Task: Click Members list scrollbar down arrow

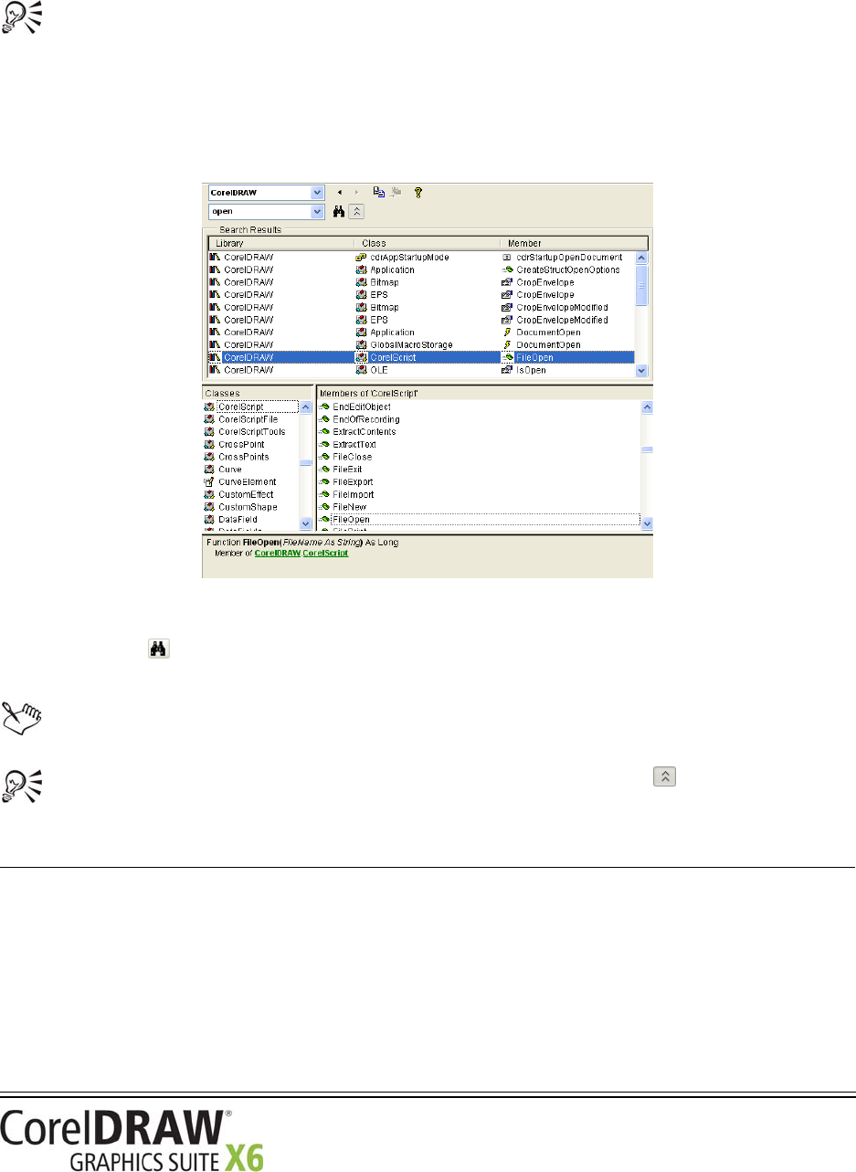Action: click(x=648, y=523)
